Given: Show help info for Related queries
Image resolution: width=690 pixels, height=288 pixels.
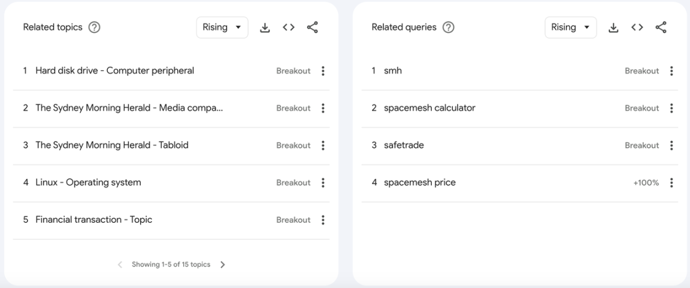Looking at the screenshot, I should [x=448, y=27].
